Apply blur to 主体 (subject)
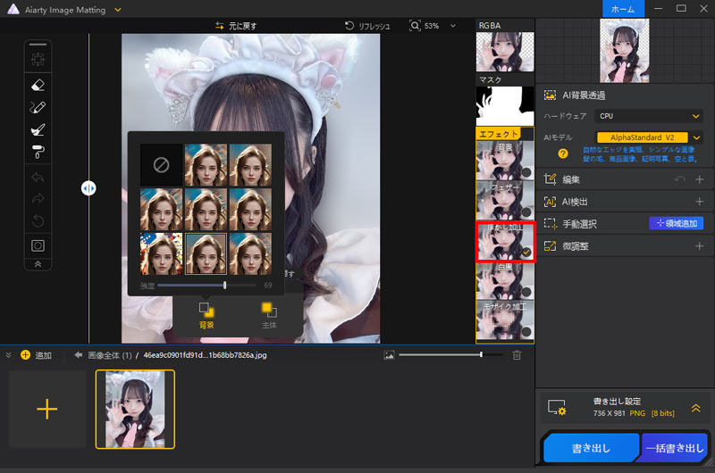The height and width of the screenshot is (473, 715). pyautogui.click(x=269, y=314)
